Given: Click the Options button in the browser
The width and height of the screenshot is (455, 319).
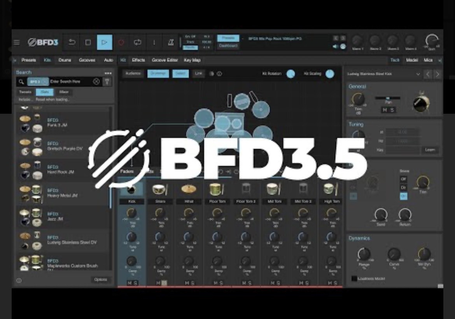Looking at the screenshot, I should 101,280.
